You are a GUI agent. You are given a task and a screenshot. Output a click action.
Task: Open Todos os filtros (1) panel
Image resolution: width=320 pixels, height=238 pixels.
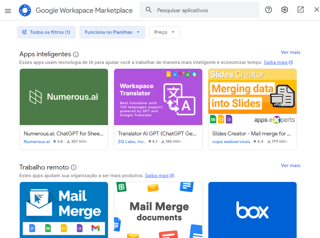(x=46, y=32)
